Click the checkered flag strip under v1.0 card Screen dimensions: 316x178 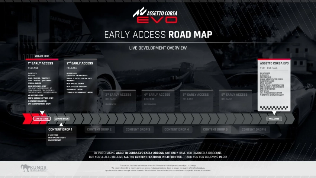tap(274, 107)
